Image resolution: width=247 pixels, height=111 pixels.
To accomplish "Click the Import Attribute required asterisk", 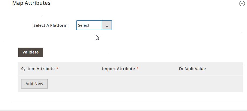I will (x=138, y=69).
